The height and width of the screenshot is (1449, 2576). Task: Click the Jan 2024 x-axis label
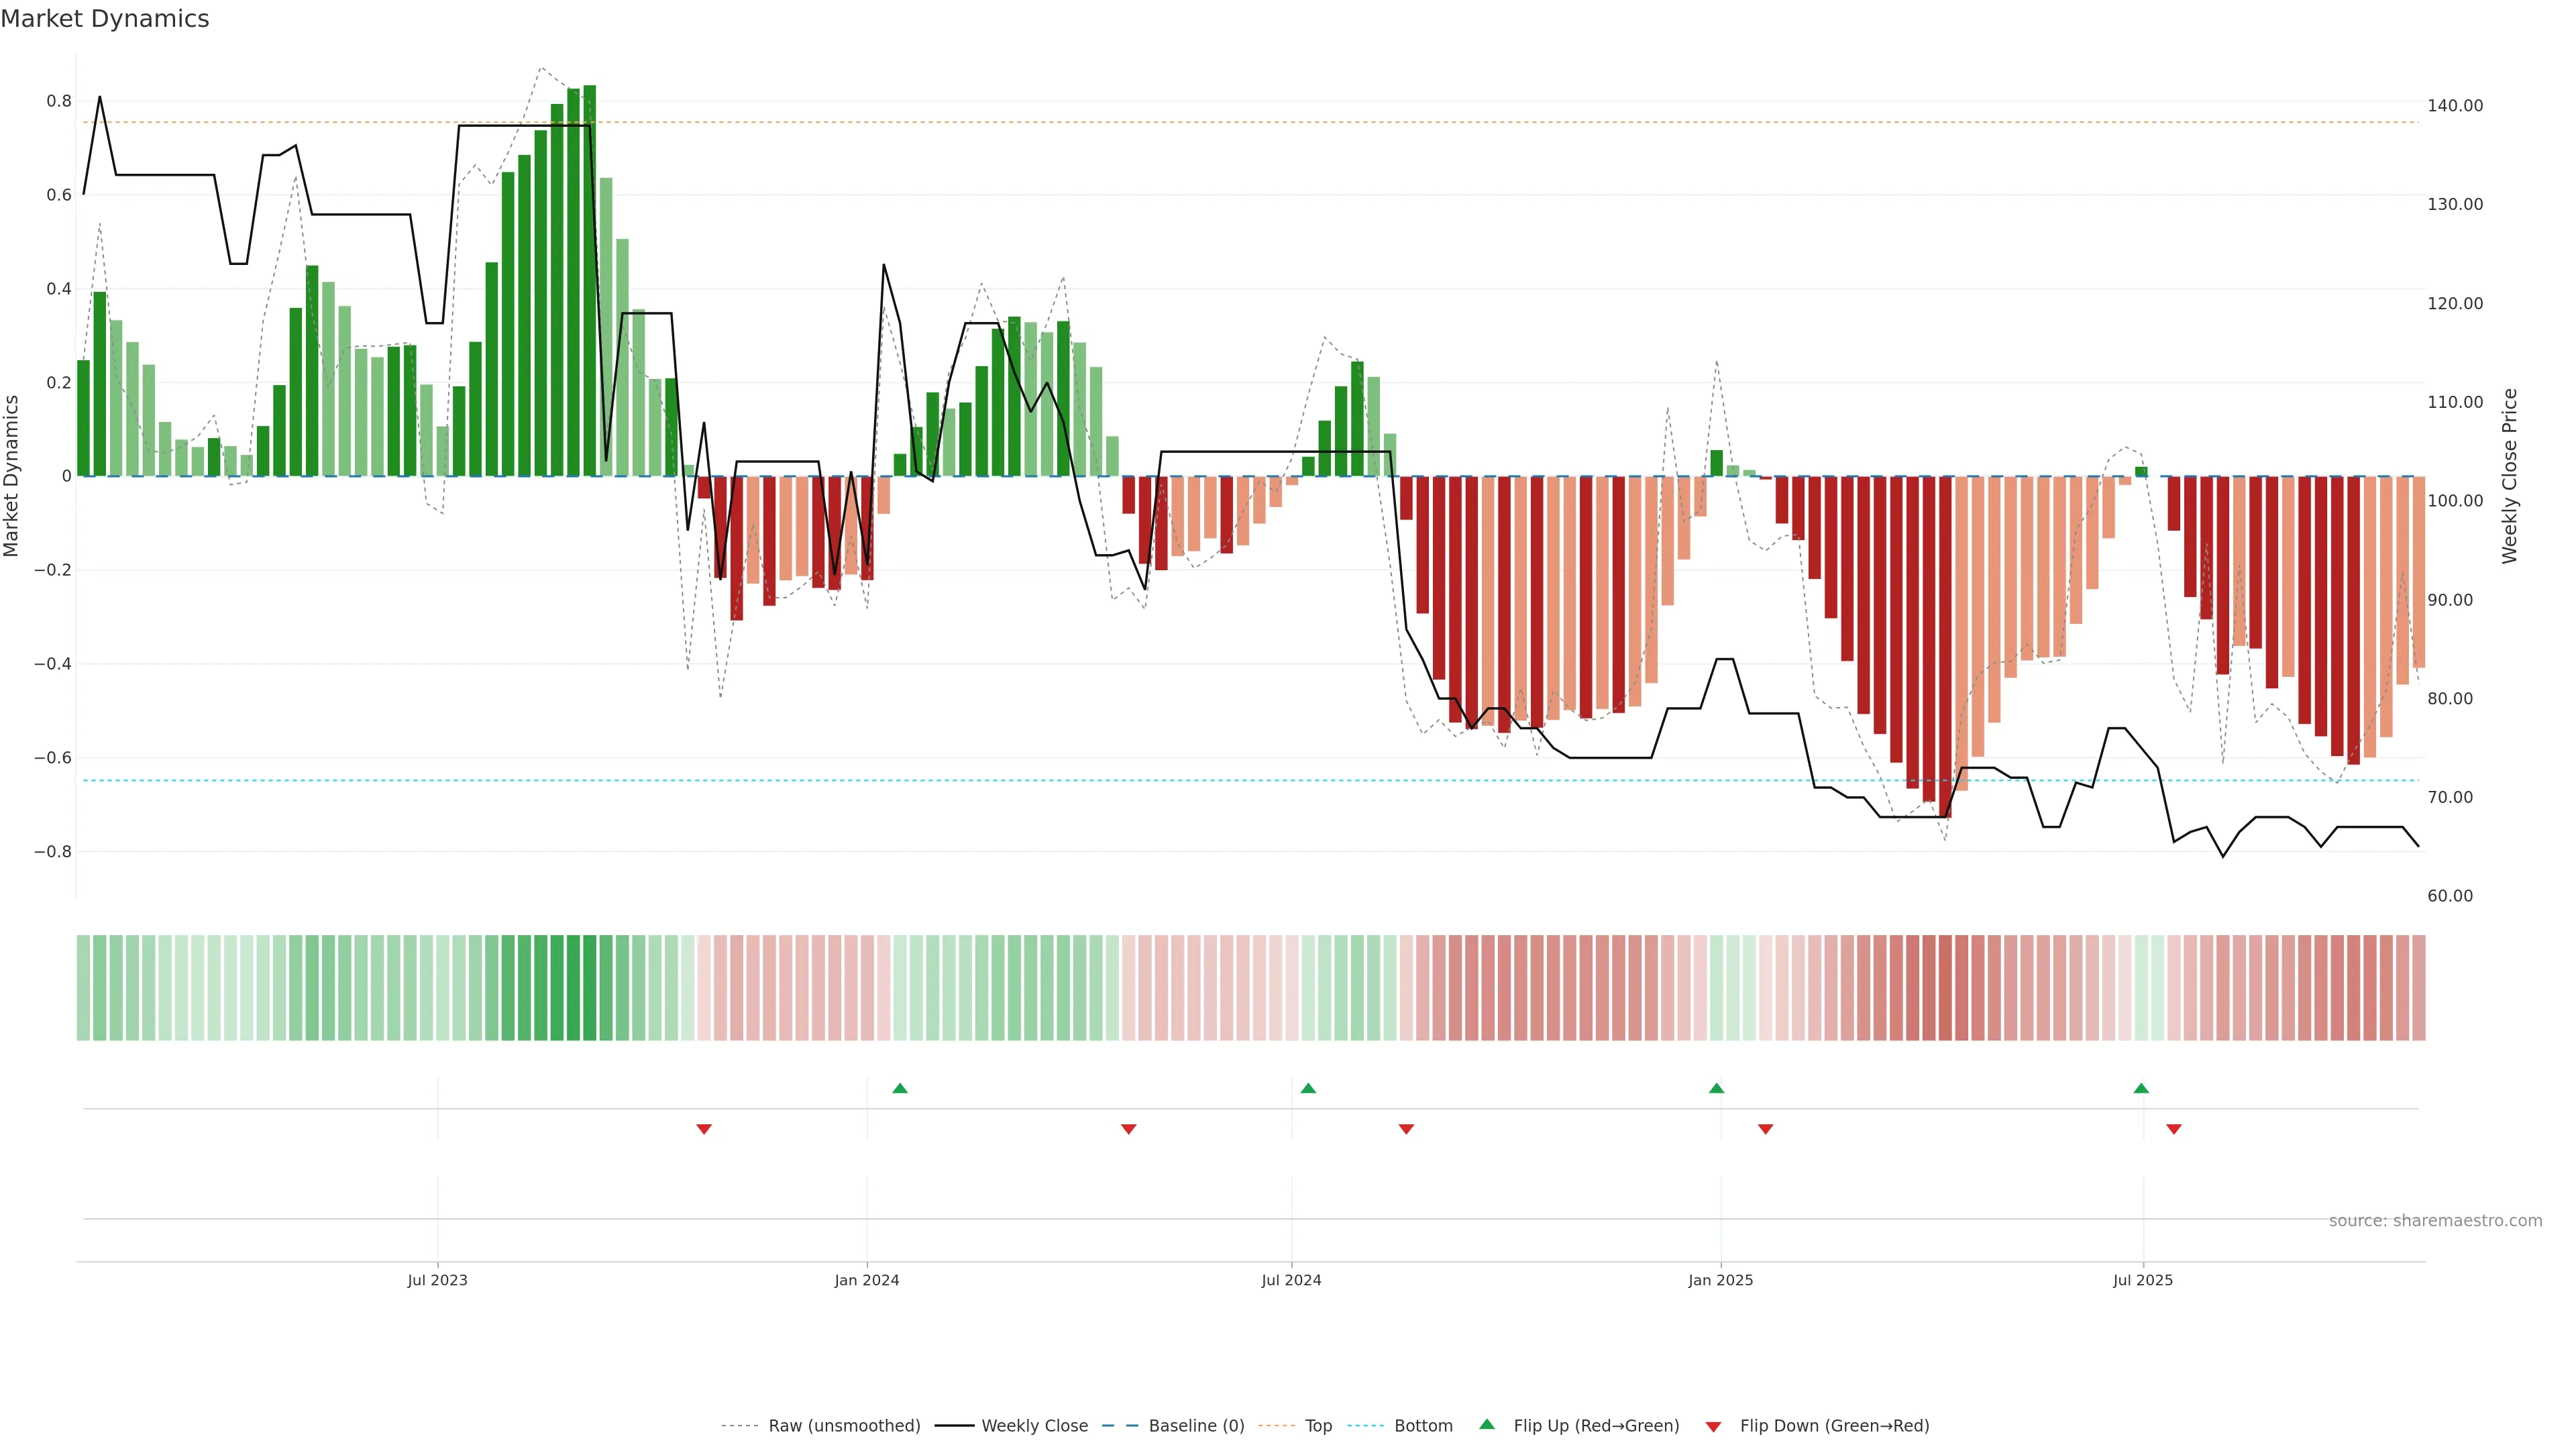867,1280
